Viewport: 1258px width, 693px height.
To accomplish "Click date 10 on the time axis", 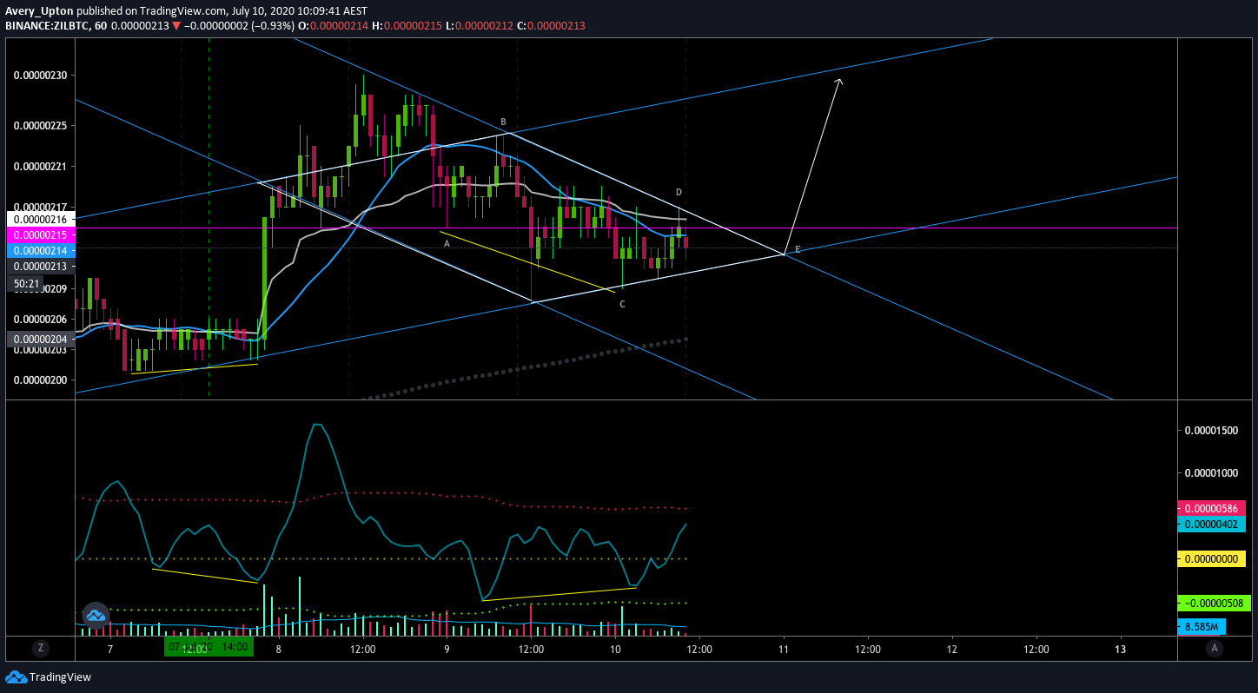I will [x=615, y=649].
